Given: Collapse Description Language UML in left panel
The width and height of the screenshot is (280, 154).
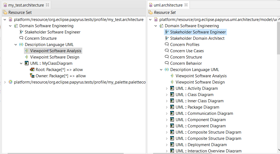Looking at the screenshot, I should 16,45.
